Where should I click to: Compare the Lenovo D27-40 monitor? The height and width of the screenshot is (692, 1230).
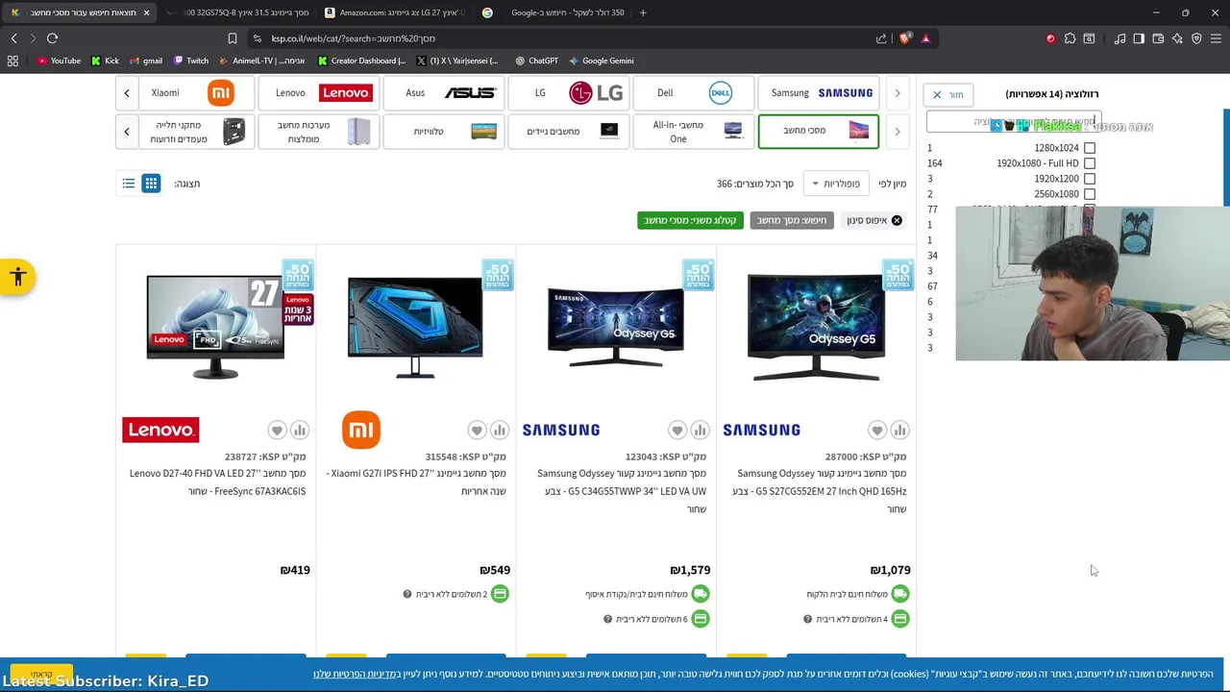299,431
